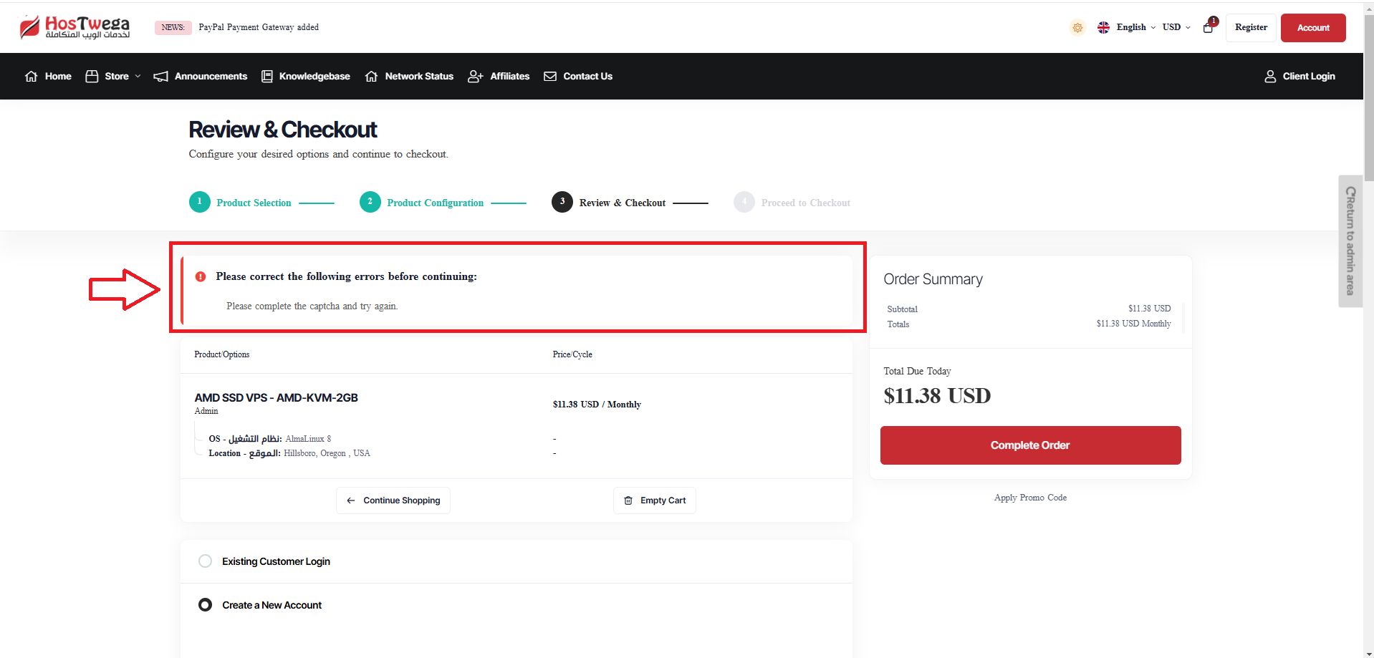Click the Client Login person icon
Image resolution: width=1374 pixels, height=658 pixels.
point(1270,77)
